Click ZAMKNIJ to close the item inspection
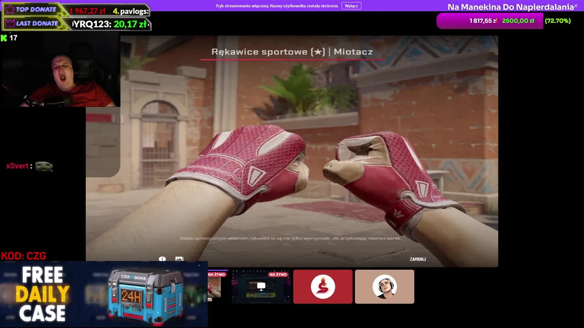 pyautogui.click(x=417, y=259)
